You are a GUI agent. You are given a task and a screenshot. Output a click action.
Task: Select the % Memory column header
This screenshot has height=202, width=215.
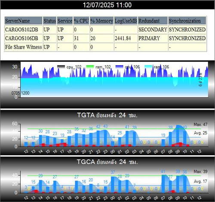tap(101, 21)
